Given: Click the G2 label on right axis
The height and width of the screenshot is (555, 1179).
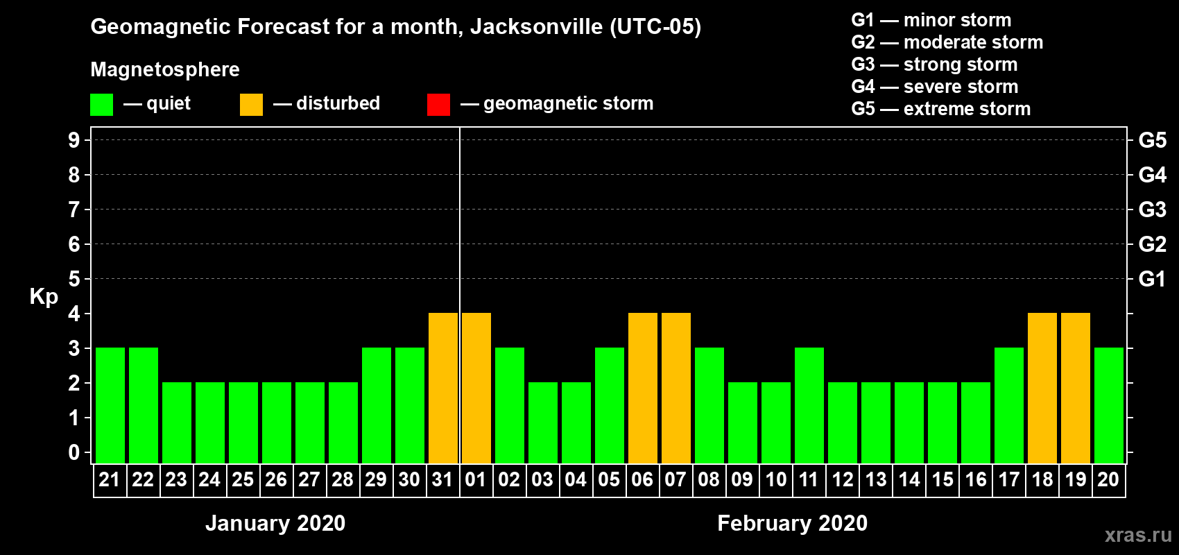Looking at the screenshot, I should (1152, 244).
